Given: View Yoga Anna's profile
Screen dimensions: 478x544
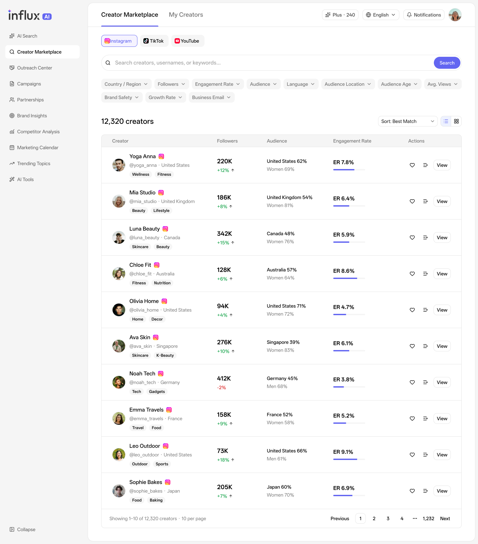Looking at the screenshot, I should pos(442,165).
